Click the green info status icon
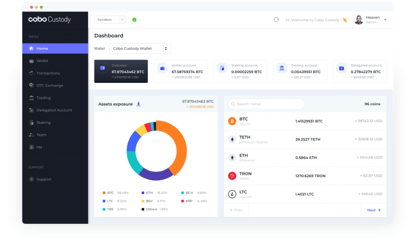Screen dimensions: 415x246 [134, 20]
